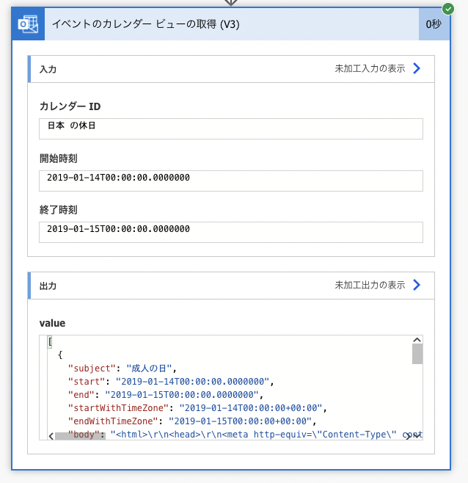Click the green success checkmark badge
The width and height of the screenshot is (468, 483).
coord(448,9)
